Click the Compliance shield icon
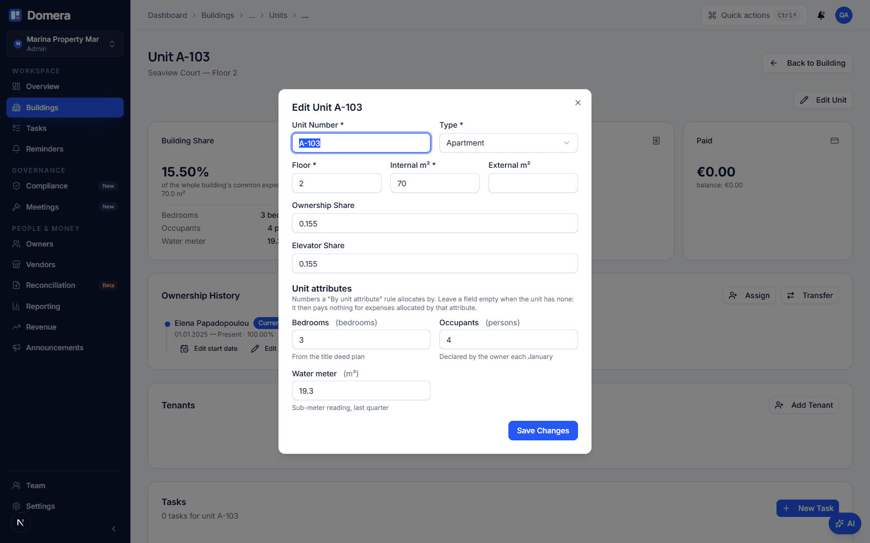870x543 pixels. click(16, 186)
